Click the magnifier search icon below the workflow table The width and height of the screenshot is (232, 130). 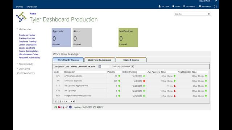(x=67, y=107)
